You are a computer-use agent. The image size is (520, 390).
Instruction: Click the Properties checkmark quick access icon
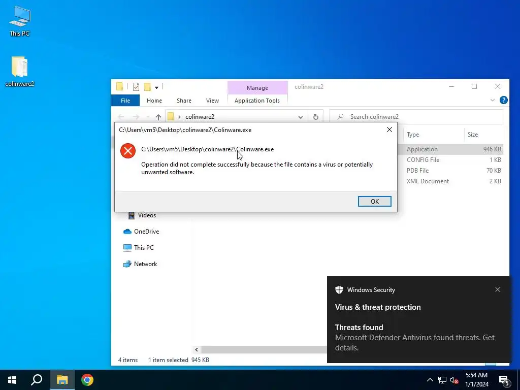(136, 87)
